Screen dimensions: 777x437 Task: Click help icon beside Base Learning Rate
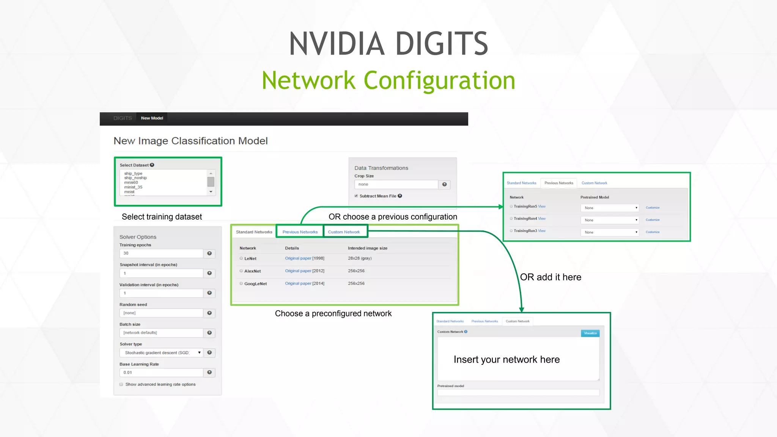209,373
